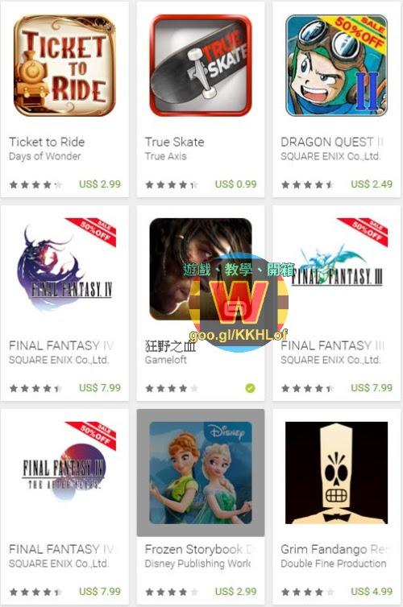Viewport: 403px width, 607px height.
Task: Buy True Skate for US$ 0.99
Action: click(x=236, y=184)
